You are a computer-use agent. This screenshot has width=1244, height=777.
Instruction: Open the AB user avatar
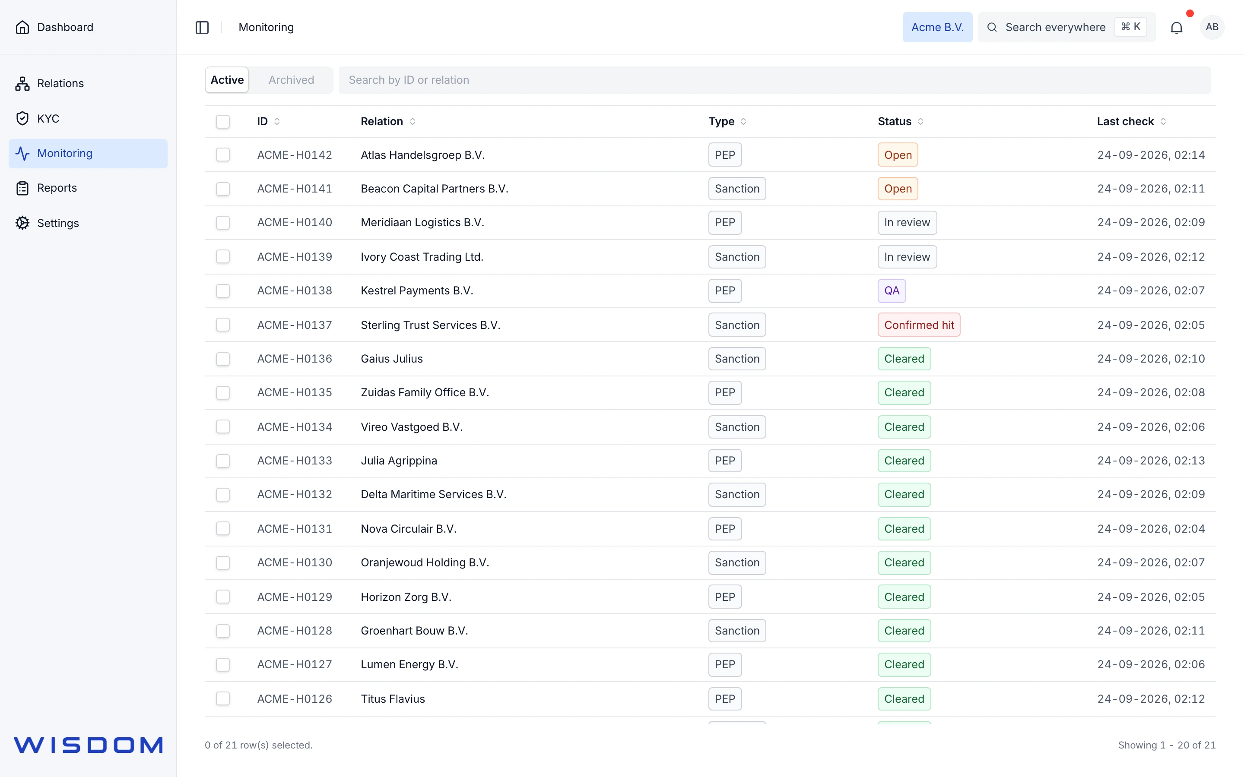1212,27
